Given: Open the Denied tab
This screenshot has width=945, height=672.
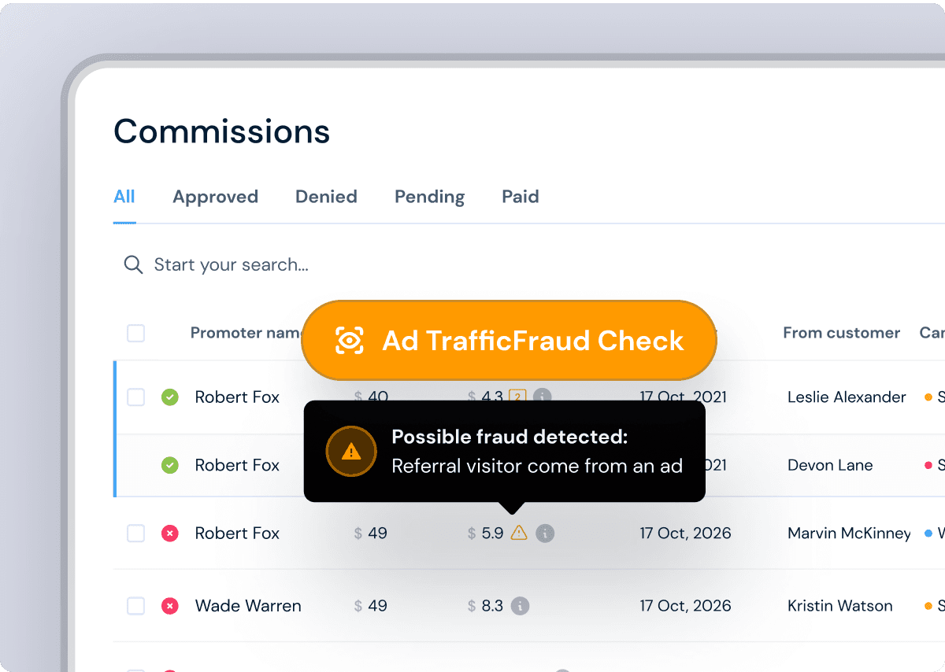Looking at the screenshot, I should click(326, 197).
